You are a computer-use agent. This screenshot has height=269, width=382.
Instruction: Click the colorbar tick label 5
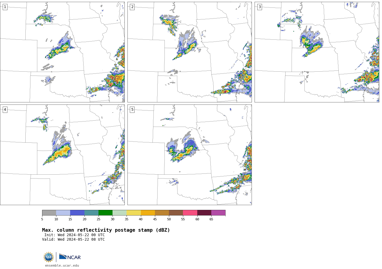pyautogui.click(x=42, y=219)
